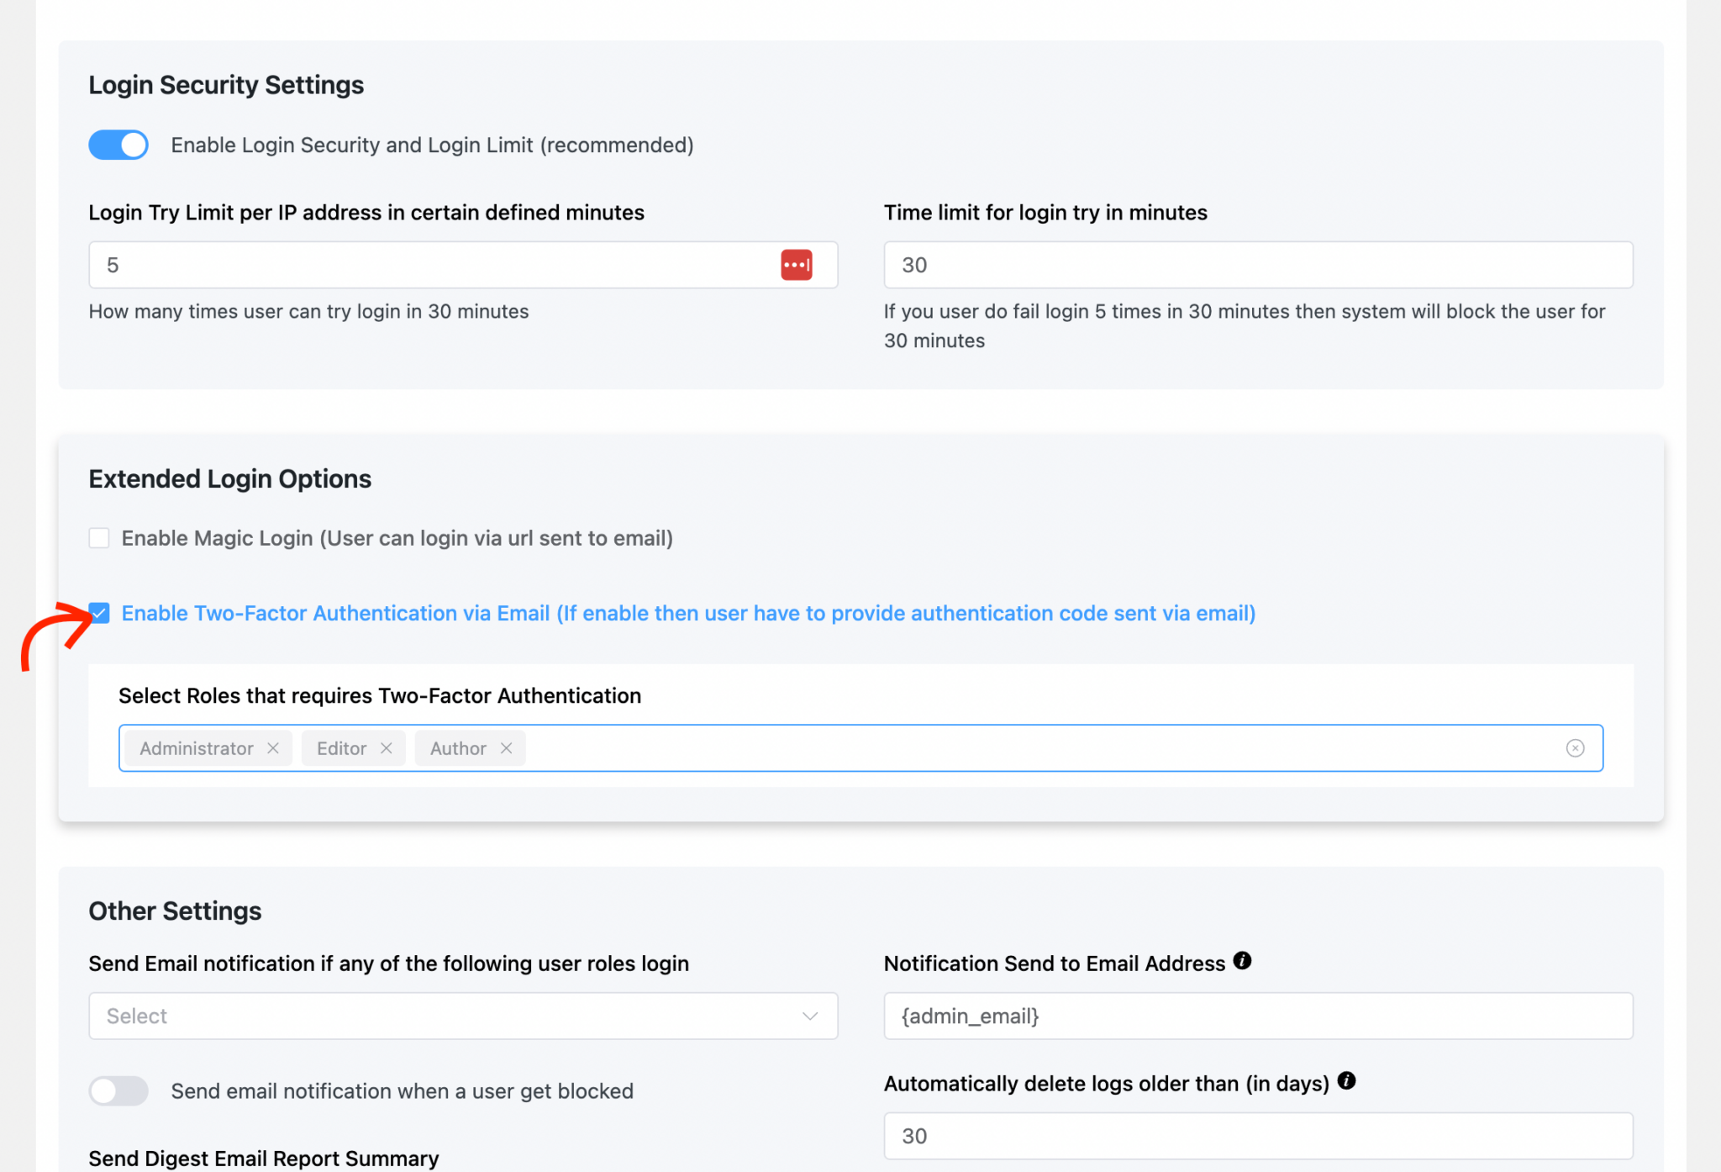Uncheck Enable Two-Factor Authentication via Email
Image resolution: width=1721 pixels, height=1172 pixels.
coord(98,613)
